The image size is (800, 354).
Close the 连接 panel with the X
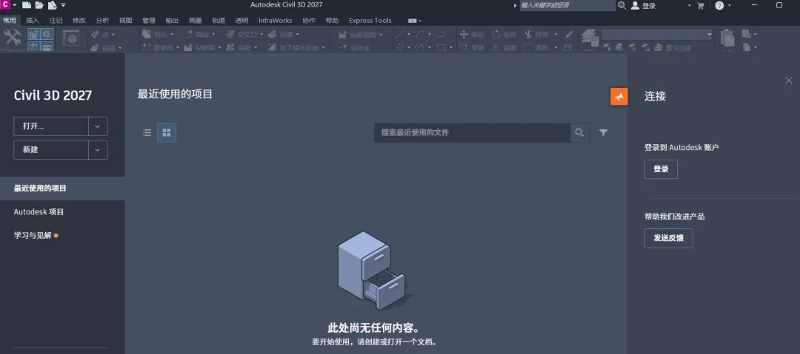[789, 81]
